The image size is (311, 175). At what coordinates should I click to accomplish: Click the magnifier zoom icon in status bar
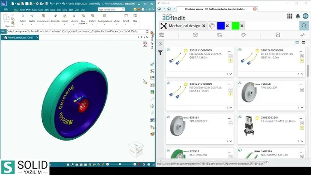[x=73, y=165]
